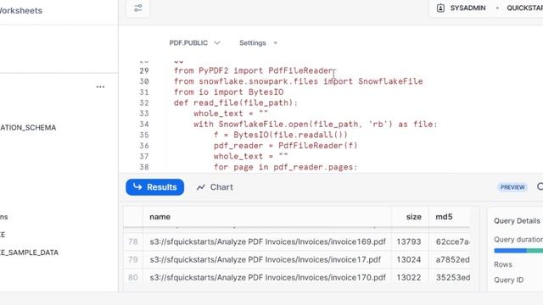Screen dimensions: 543x305
Task: Click line number 35 in gutter
Action: [x=144, y=135]
